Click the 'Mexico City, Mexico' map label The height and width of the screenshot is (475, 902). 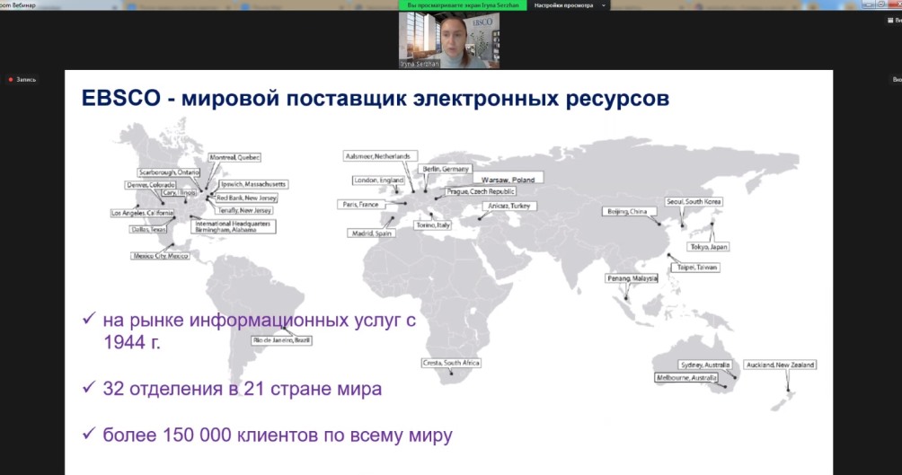click(x=161, y=255)
